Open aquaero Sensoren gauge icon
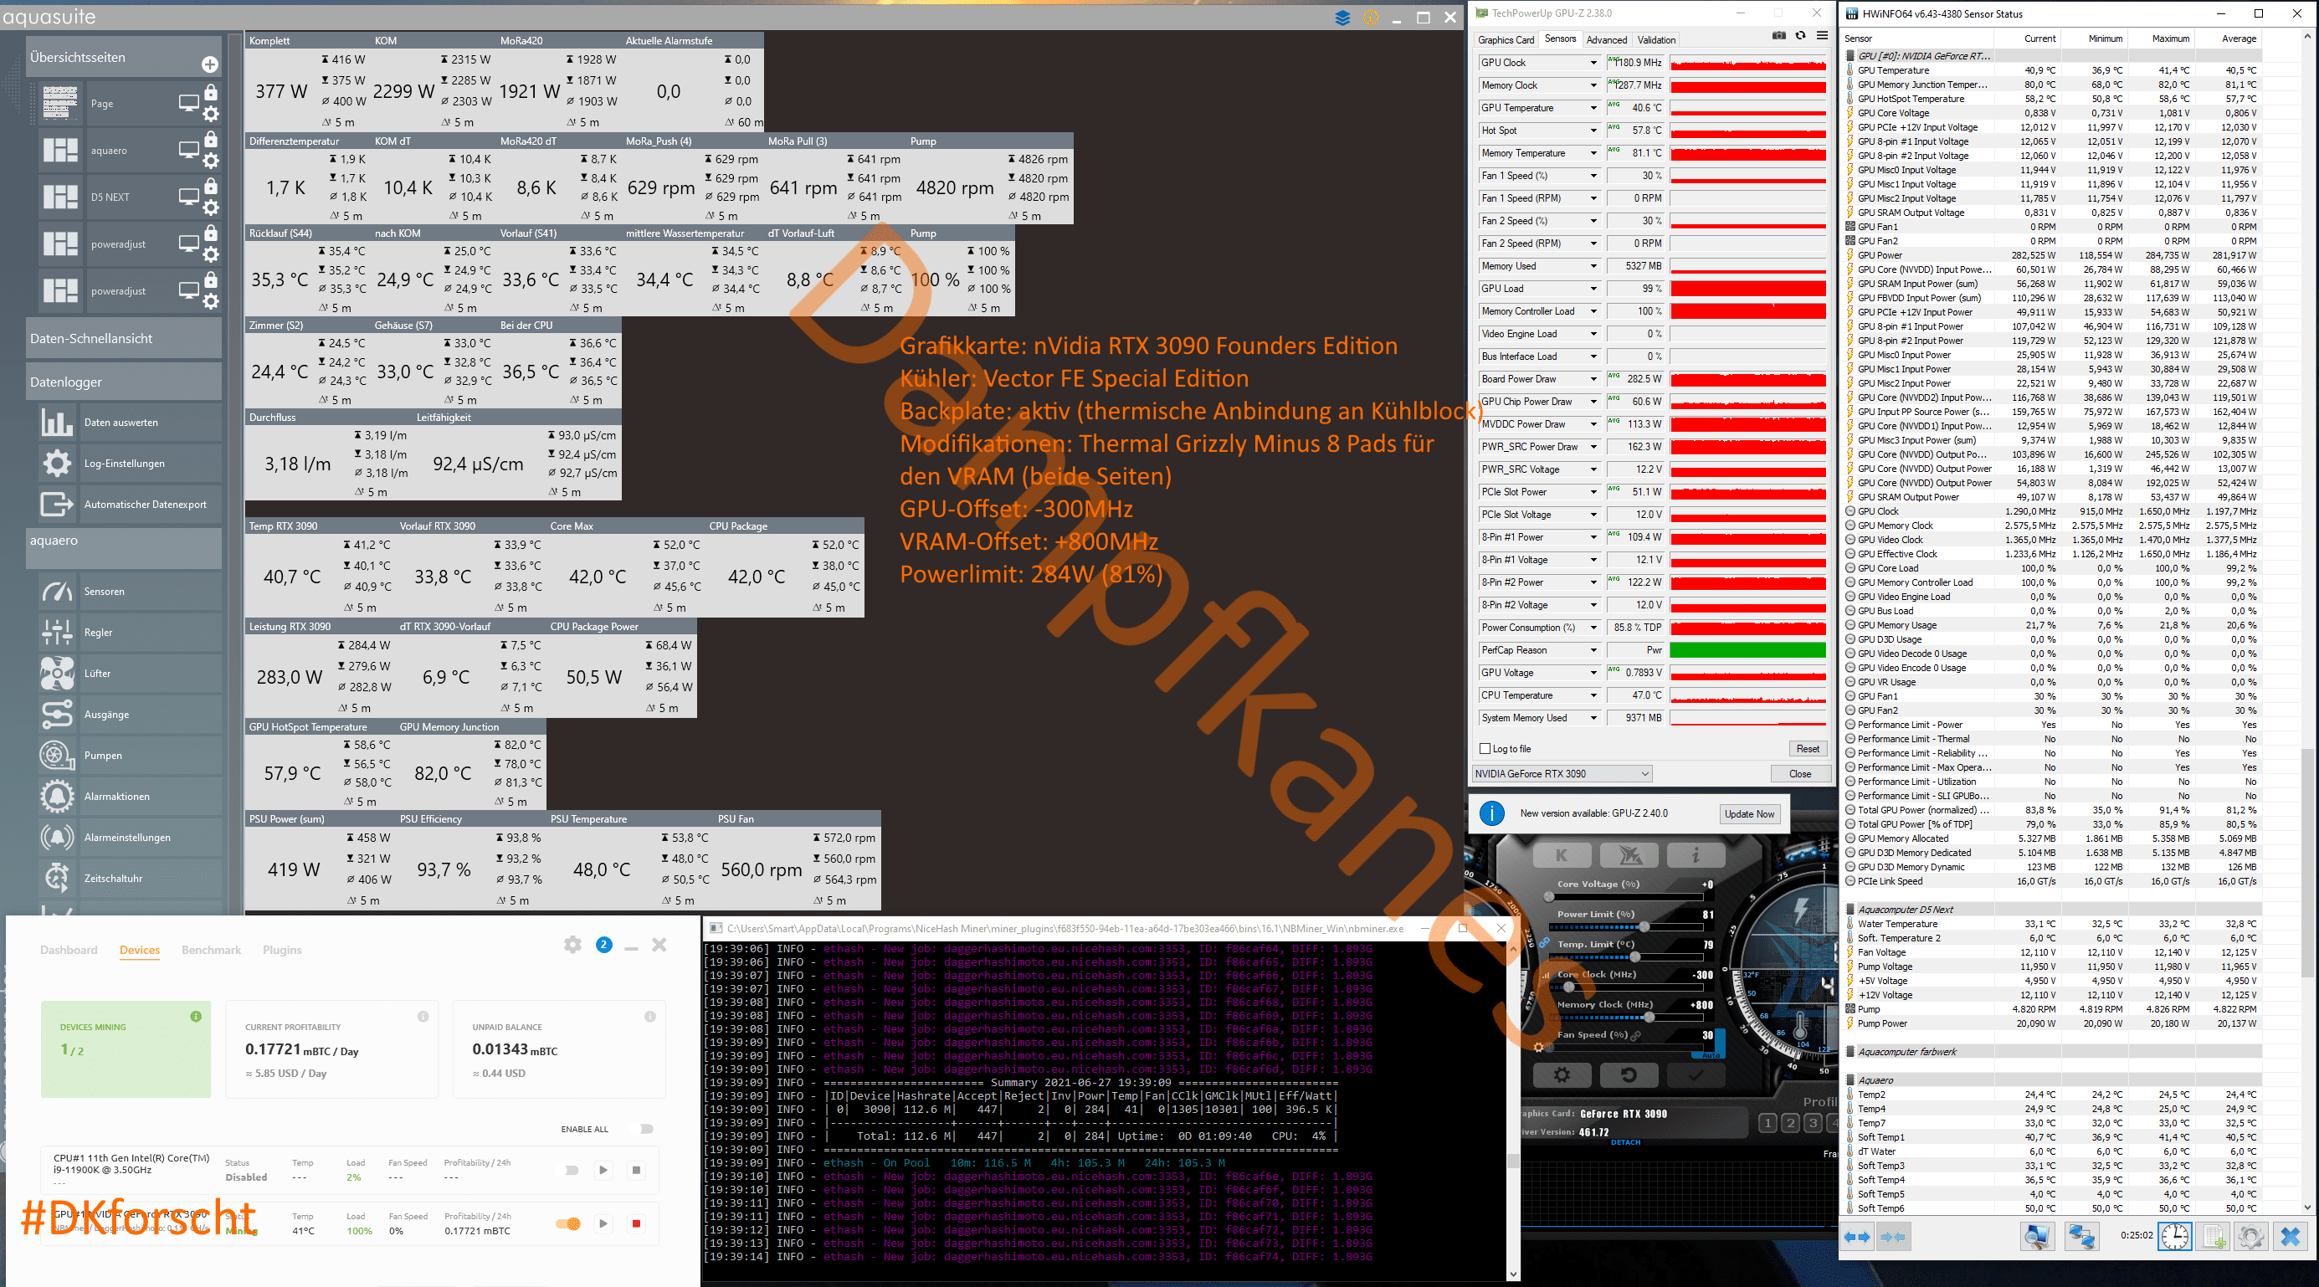The height and width of the screenshot is (1287, 2319). (57, 592)
